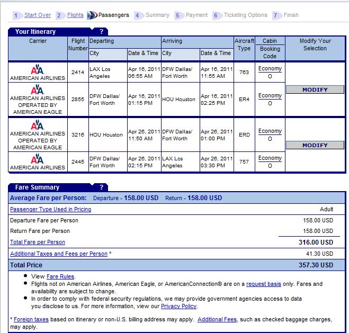Screen dimensions: 349x333
Task: Click the American Airlines logo for flight 3216
Action: click(x=38, y=125)
